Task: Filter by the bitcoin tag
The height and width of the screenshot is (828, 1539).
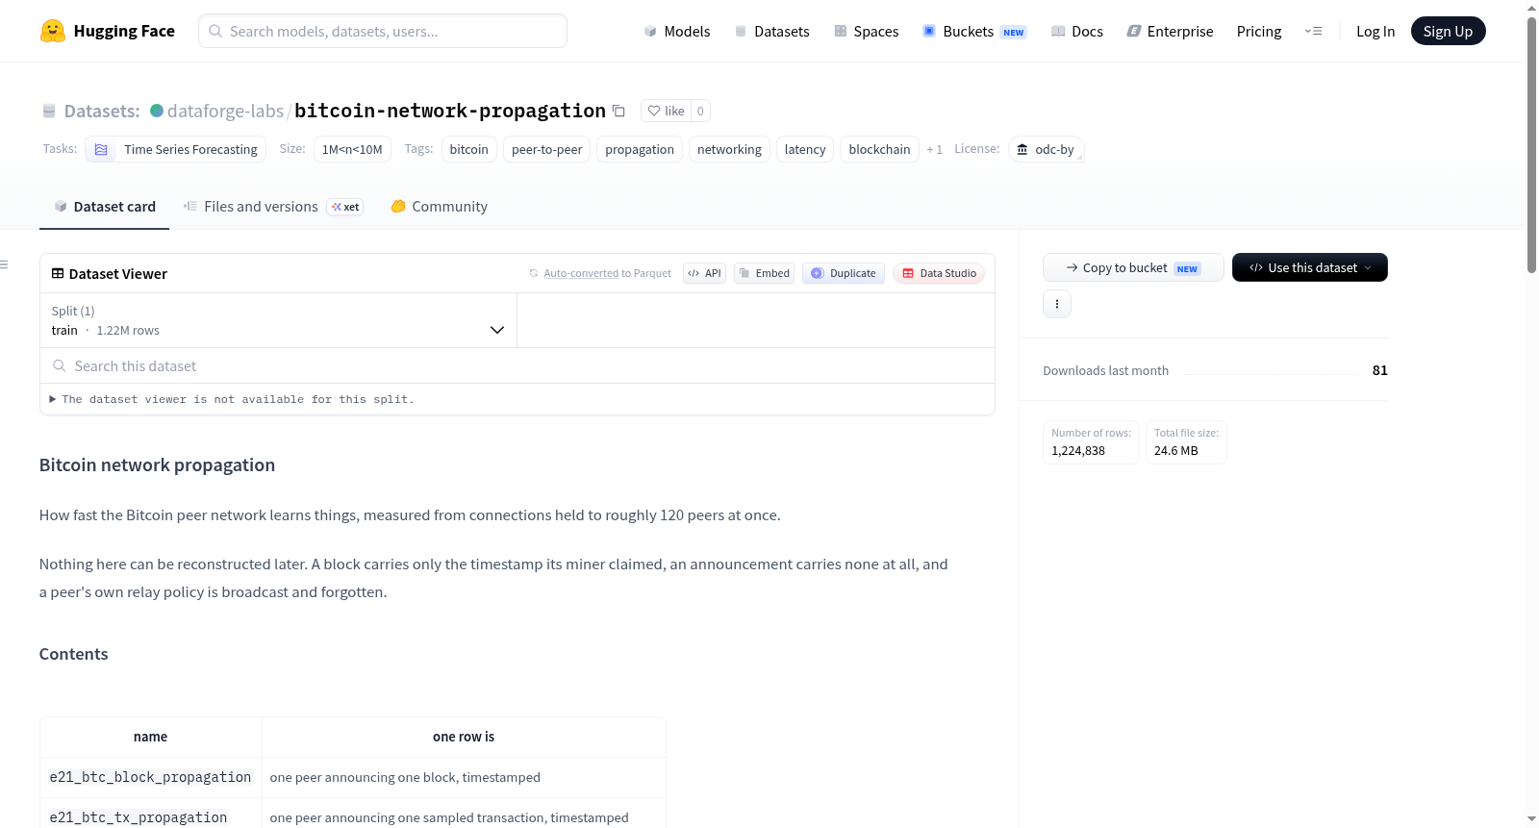Action: point(469,149)
